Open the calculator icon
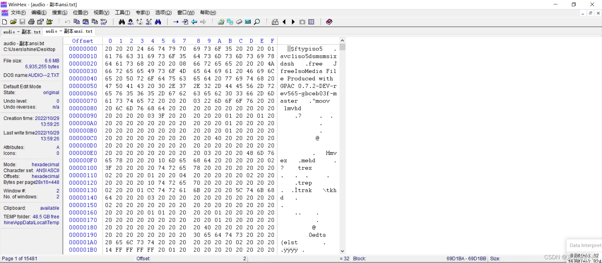This screenshot has width=602, height=263. (x=248, y=22)
